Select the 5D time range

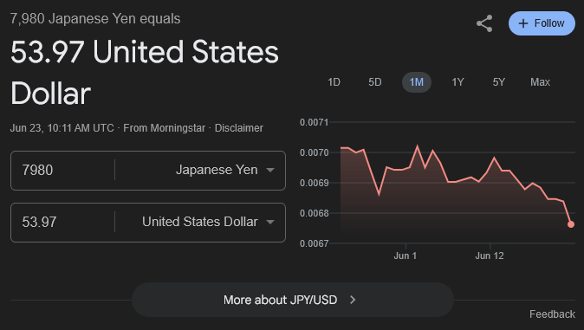(x=374, y=82)
